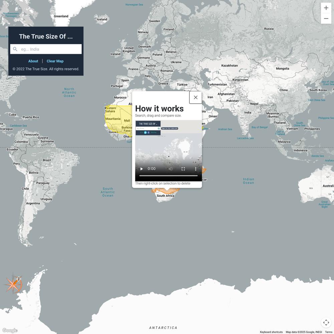Click the Russia label
Image resolution: width=334 pixels, height=334 pixels.
point(269,29)
